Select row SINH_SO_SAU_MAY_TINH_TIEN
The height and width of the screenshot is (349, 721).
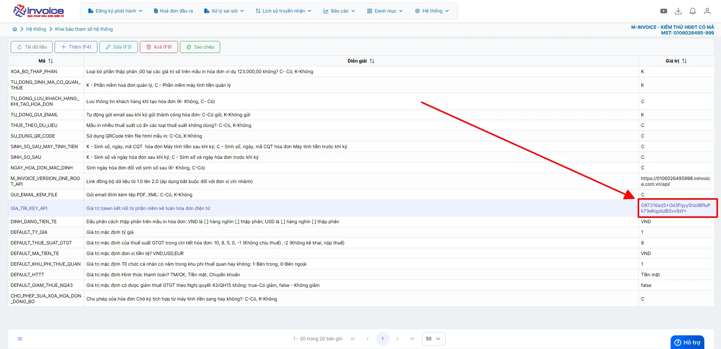click(361, 147)
